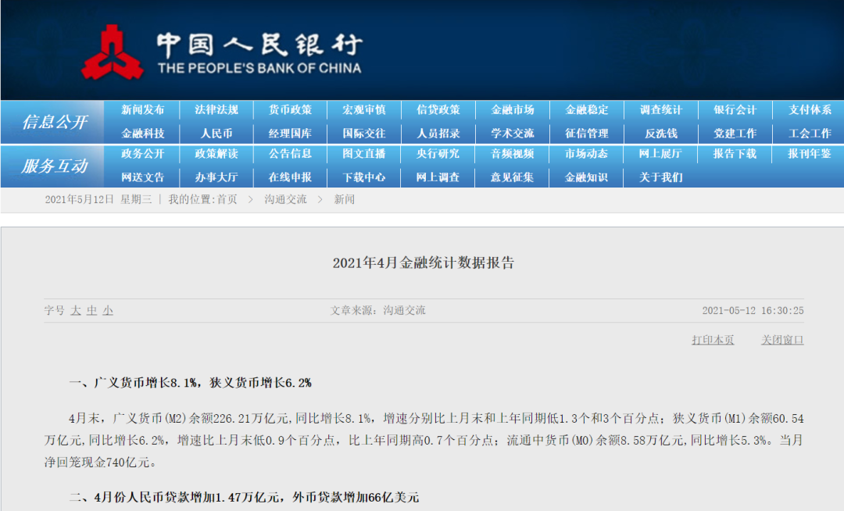Viewport: 844px width, 511px height.
Task: Click 关闭窗口 link
Action: pos(782,340)
